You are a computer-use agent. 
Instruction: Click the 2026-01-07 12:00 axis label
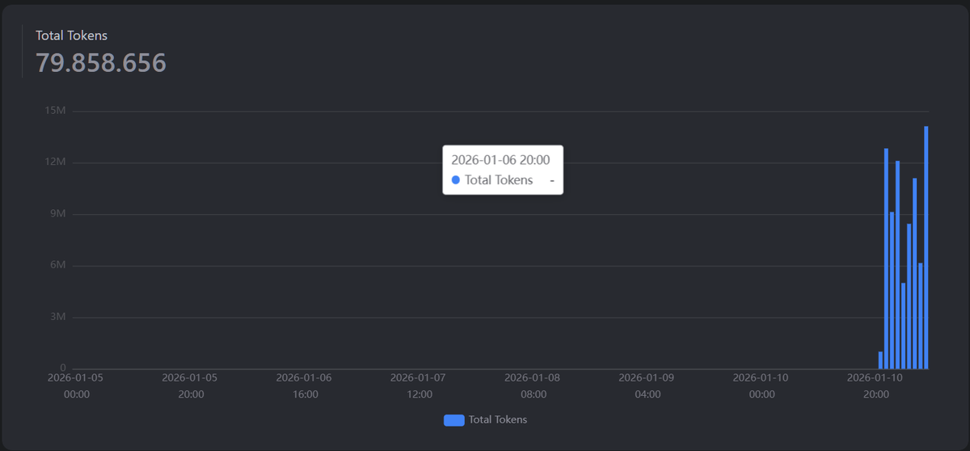tap(419, 386)
